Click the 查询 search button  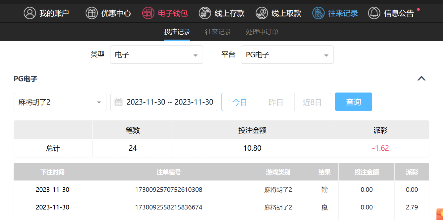354,102
